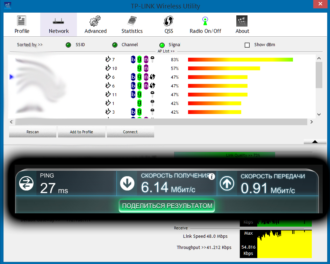Open the Advanced settings tab
This screenshot has width=330, height=264.
95,24
